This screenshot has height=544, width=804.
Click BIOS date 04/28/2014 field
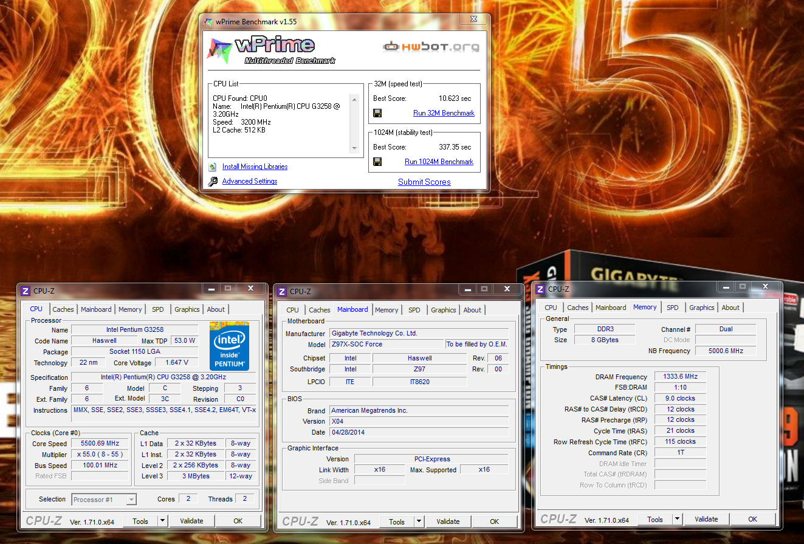point(419,432)
